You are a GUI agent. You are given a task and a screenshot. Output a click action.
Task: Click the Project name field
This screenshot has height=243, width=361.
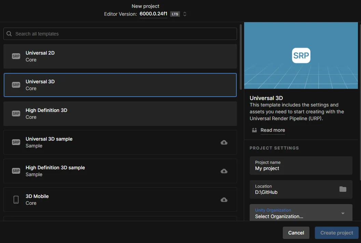pos(301,166)
